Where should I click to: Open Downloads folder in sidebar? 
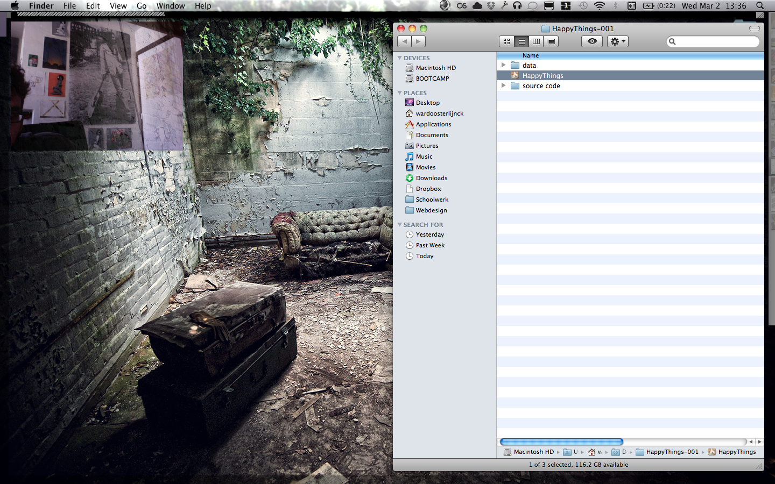pos(431,178)
